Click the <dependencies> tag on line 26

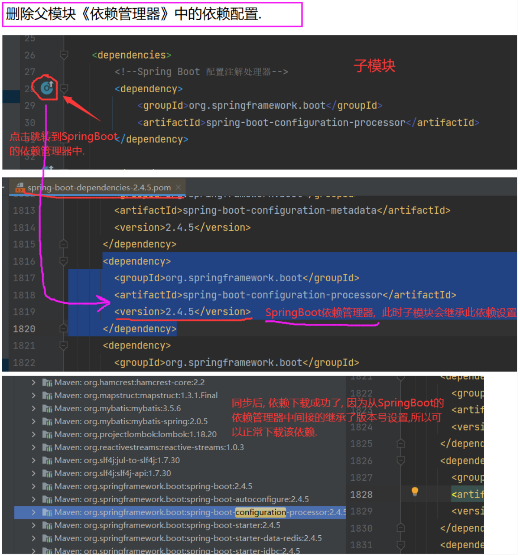tap(132, 55)
